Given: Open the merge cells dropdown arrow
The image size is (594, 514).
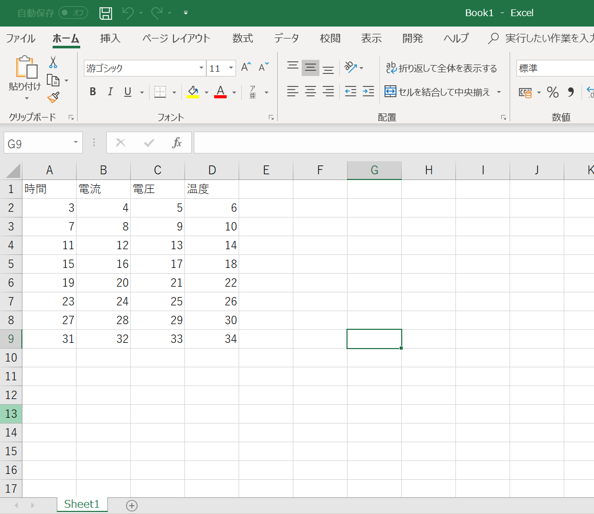Looking at the screenshot, I should pos(499,92).
